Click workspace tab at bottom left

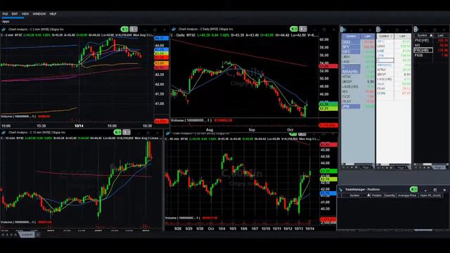point(27,235)
